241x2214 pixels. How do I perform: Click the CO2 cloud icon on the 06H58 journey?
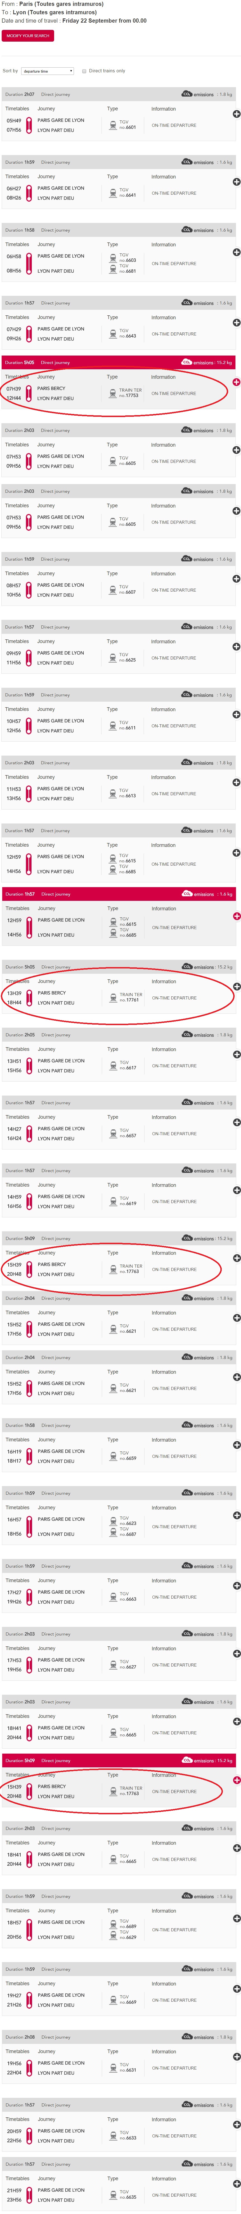[x=186, y=230]
